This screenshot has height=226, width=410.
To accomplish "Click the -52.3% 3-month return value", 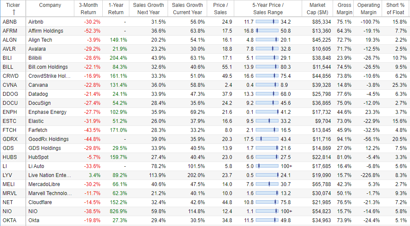I will pos(92,31).
